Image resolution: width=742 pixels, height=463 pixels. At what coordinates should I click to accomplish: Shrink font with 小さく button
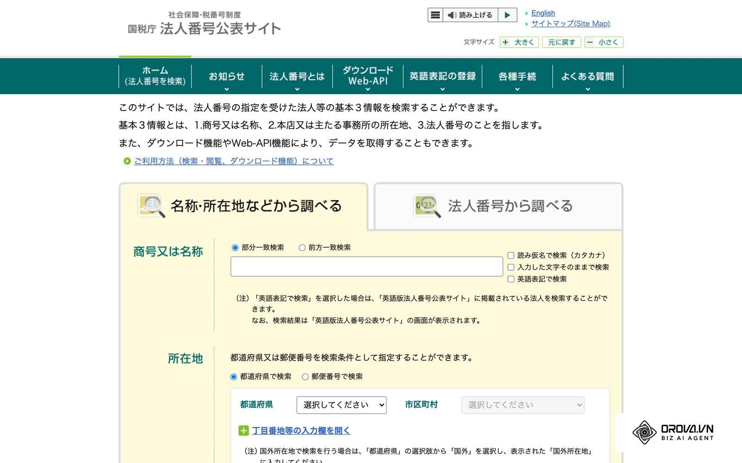click(604, 42)
